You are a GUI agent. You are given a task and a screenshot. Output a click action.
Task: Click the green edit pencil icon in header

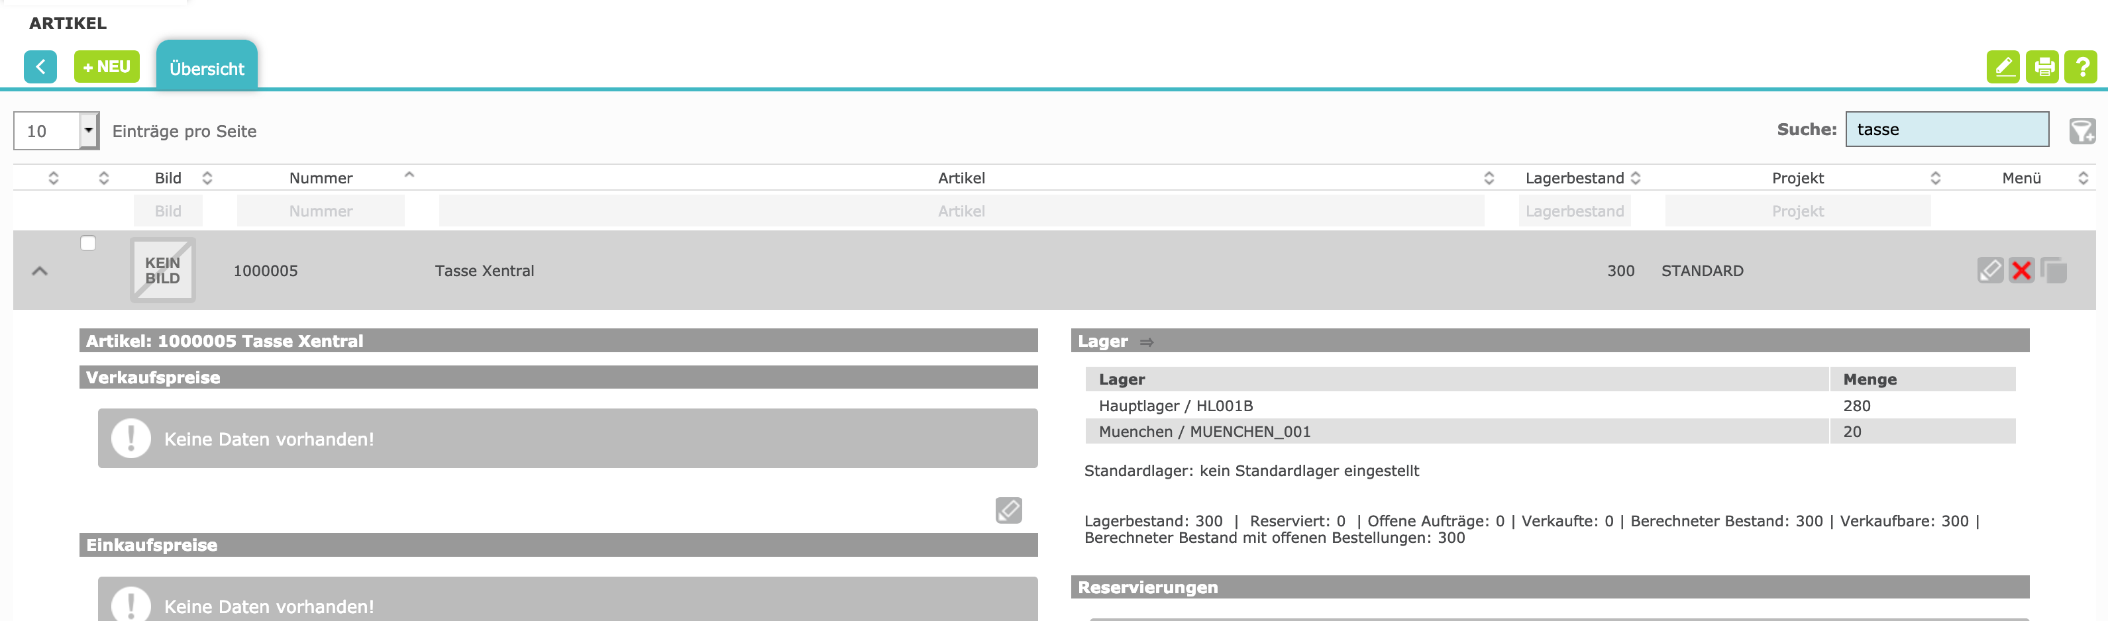tap(2003, 67)
